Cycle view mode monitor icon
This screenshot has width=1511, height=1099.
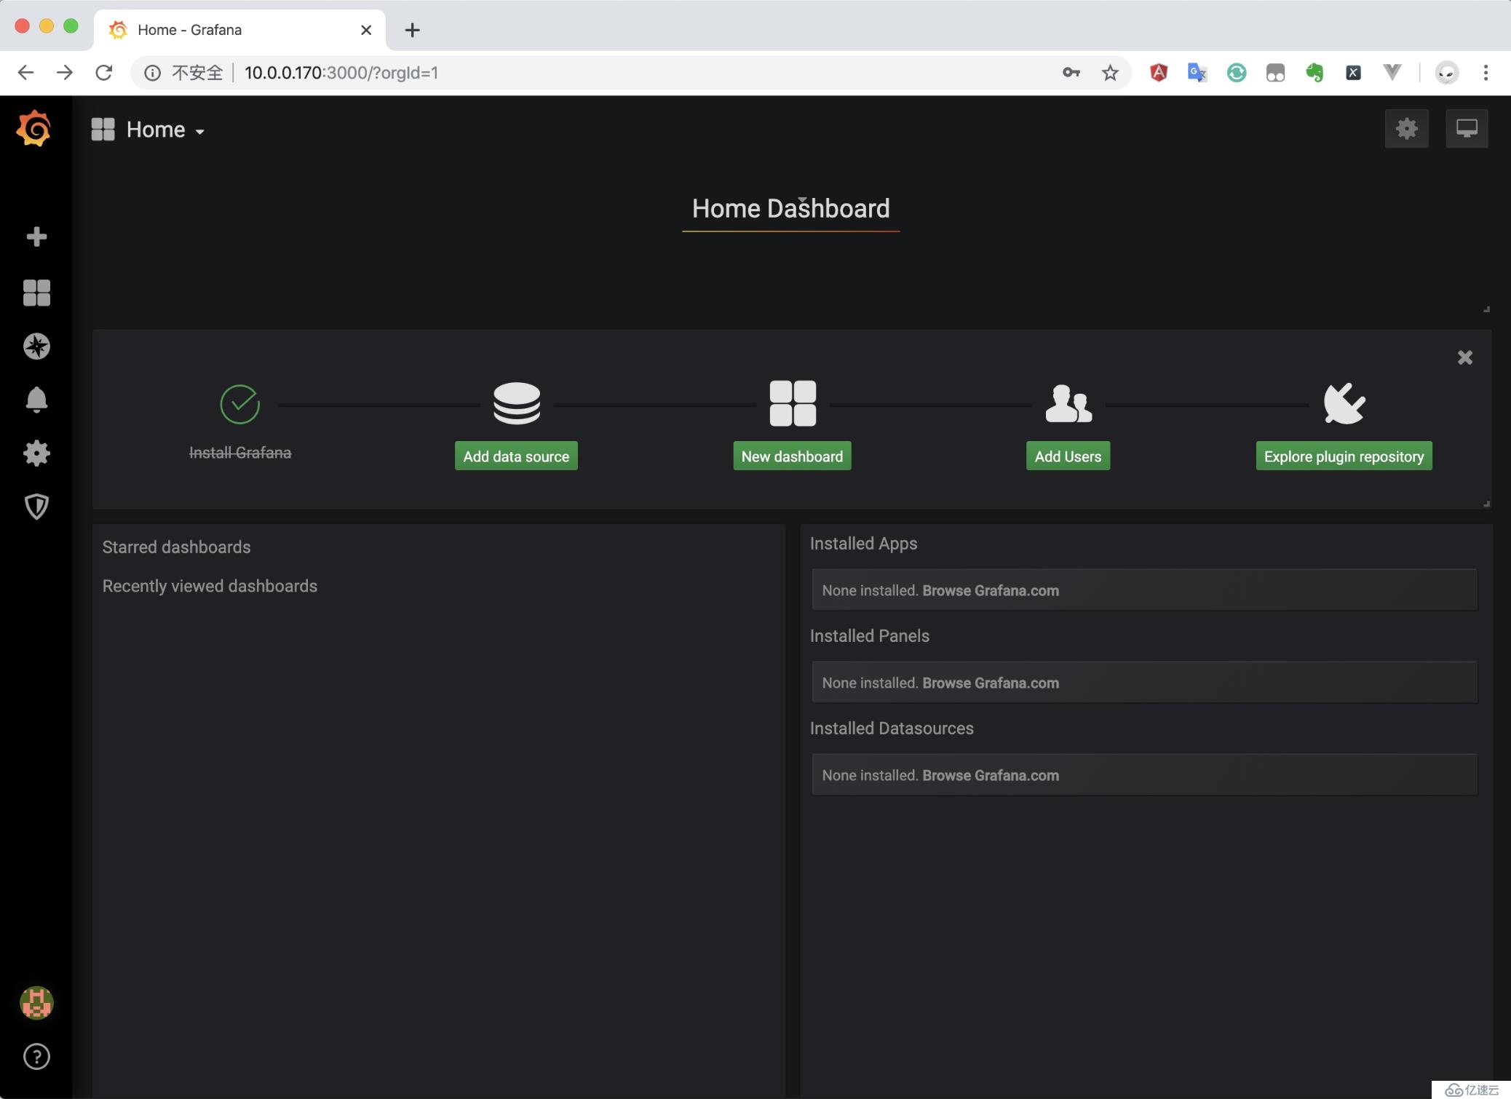1467,129
